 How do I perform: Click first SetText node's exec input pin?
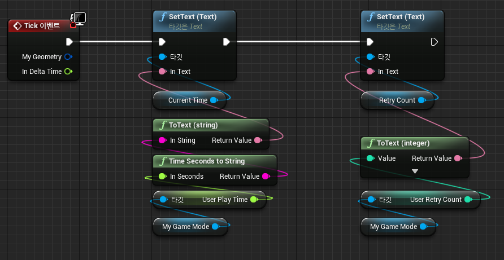tap(162, 42)
